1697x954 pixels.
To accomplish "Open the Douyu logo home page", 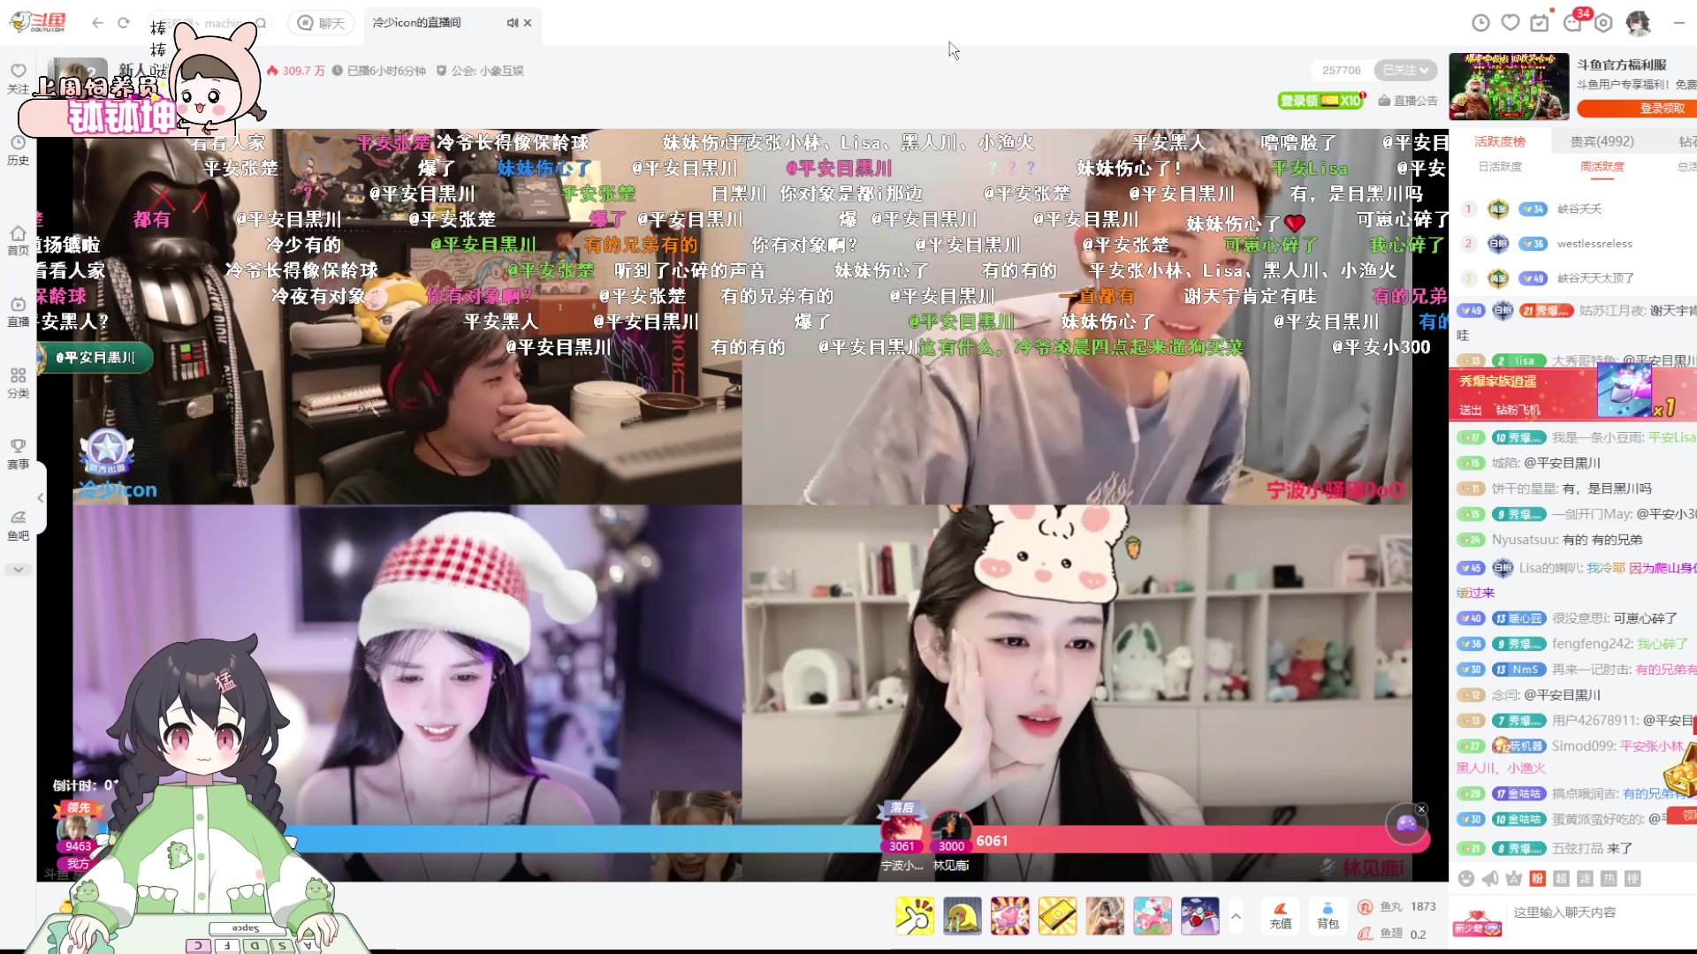I will (x=37, y=22).
